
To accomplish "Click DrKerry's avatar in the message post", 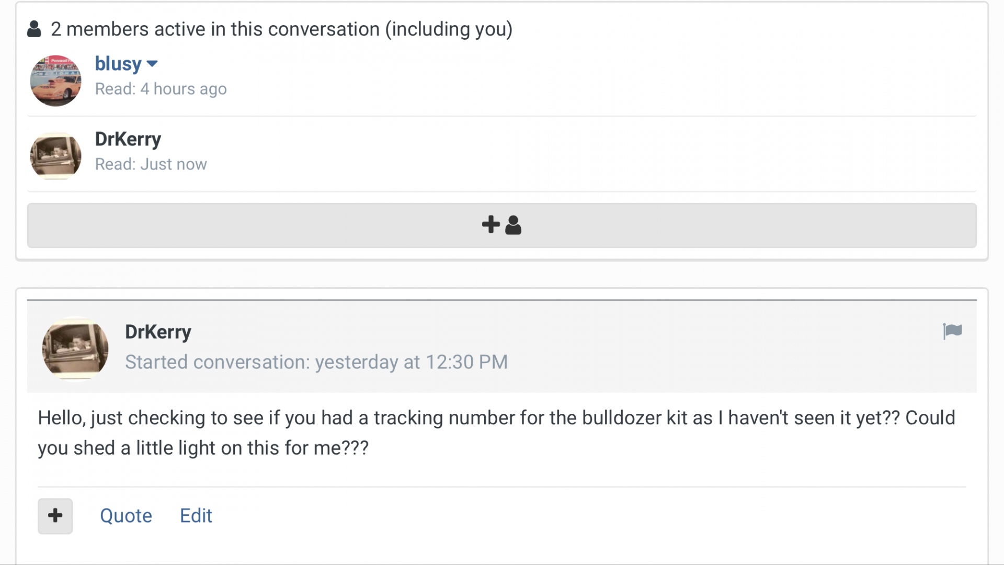I will click(75, 348).
